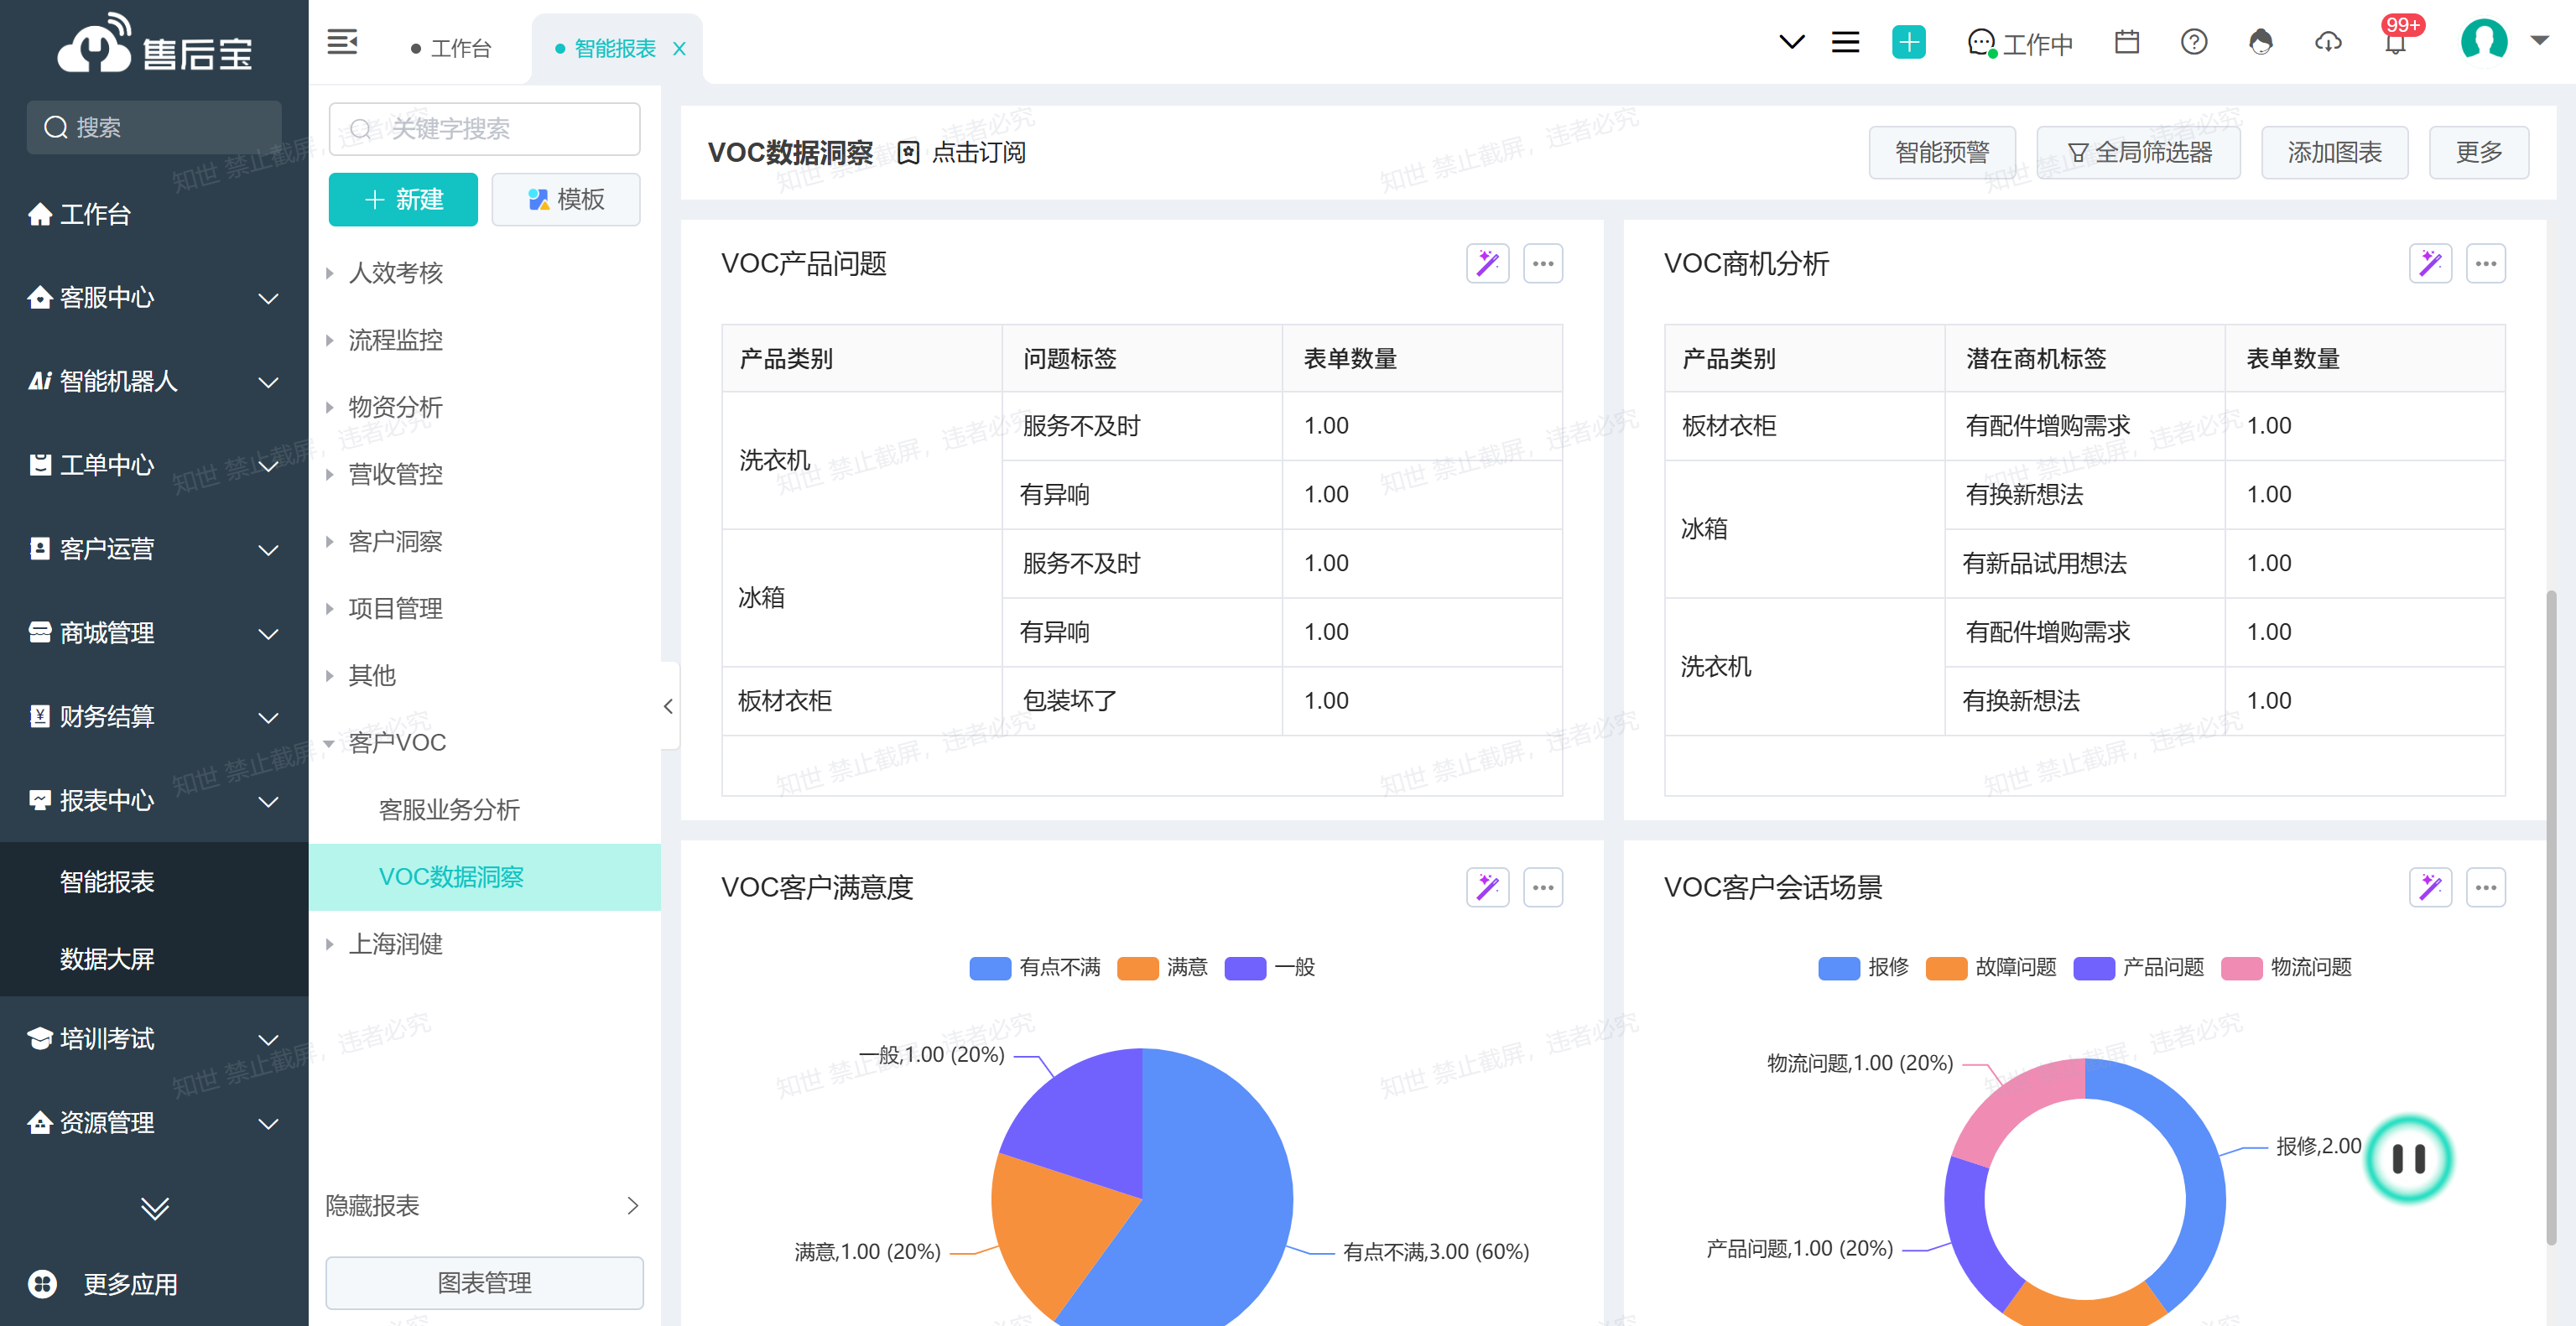Open the account menu dropdown arrow
The width and height of the screenshot is (2576, 1326).
pyautogui.click(x=2540, y=40)
